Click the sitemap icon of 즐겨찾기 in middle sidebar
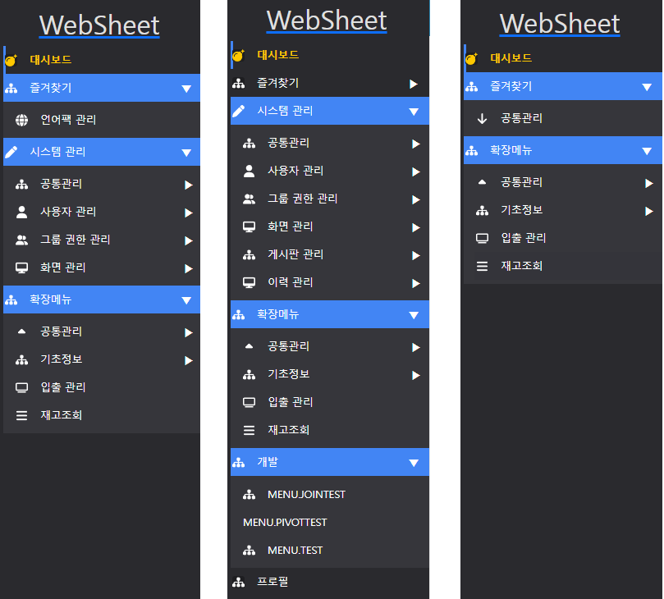This screenshot has width=664, height=599. pyautogui.click(x=238, y=84)
